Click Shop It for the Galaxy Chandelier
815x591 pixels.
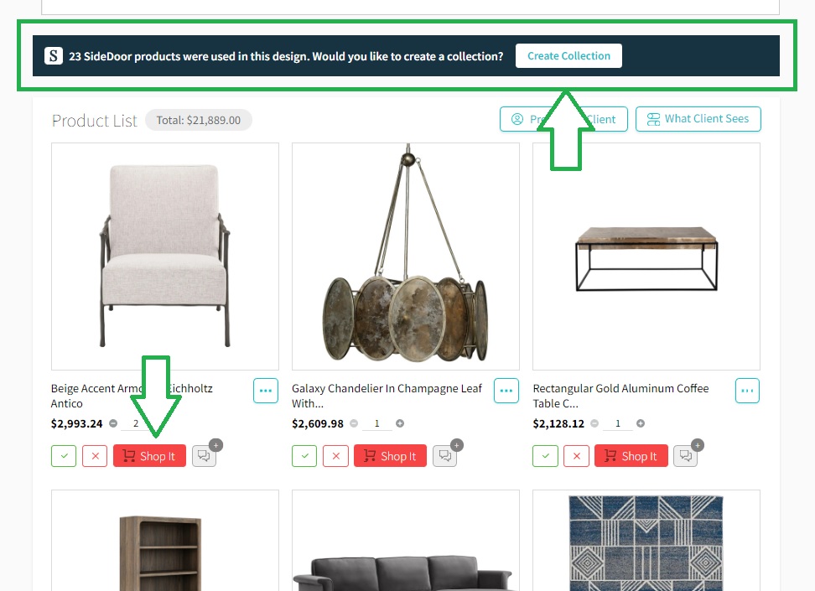coord(391,456)
